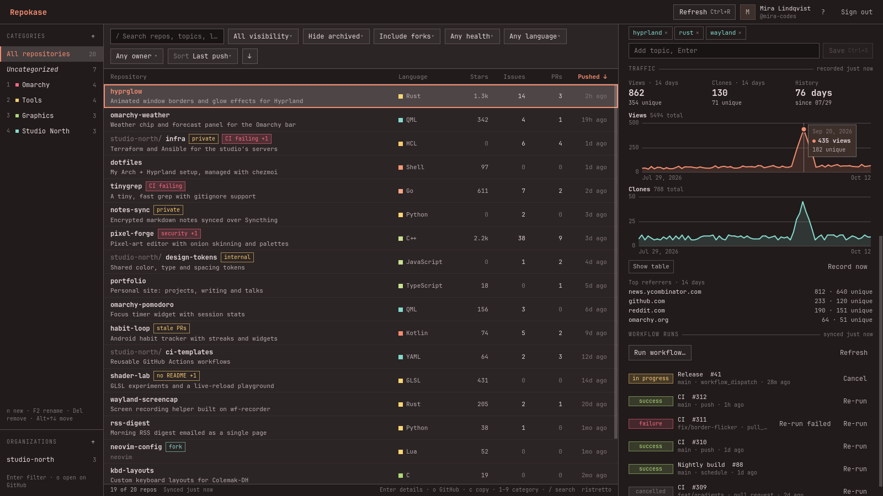Select the wayland-screencap repository
The height and width of the screenshot is (496, 883).
tap(361, 405)
